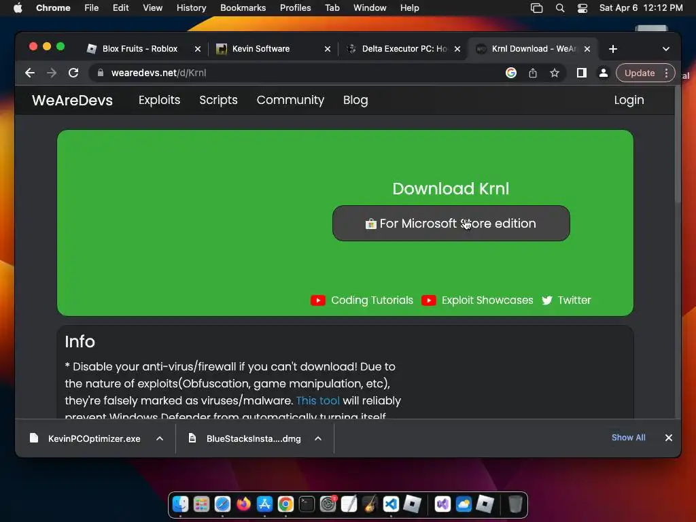
Task: Close the Kevin Software tab
Action: pyautogui.click(x=327, y=49)
